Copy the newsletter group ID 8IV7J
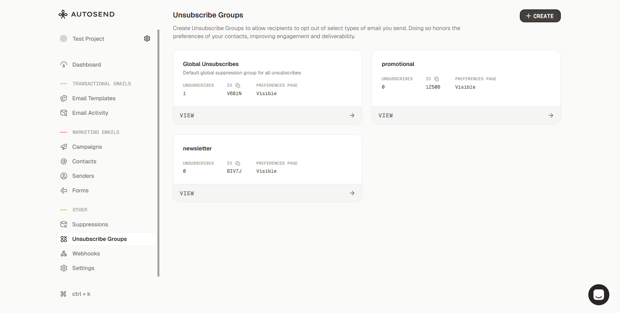The height and width of the screenshot is (313, 620). [238, 163]
